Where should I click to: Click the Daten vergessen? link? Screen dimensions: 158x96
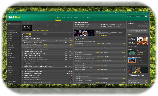point(143,18)
